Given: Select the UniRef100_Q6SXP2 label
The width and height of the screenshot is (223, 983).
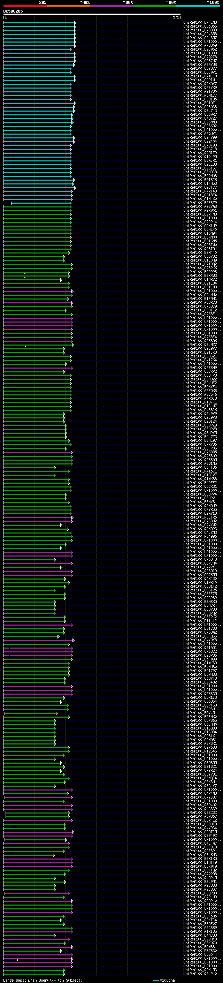Looking at the screenshot, I should pos(200,371).
